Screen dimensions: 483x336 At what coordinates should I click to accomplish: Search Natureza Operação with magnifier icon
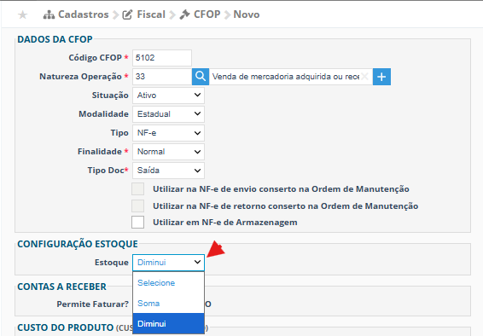201,77
